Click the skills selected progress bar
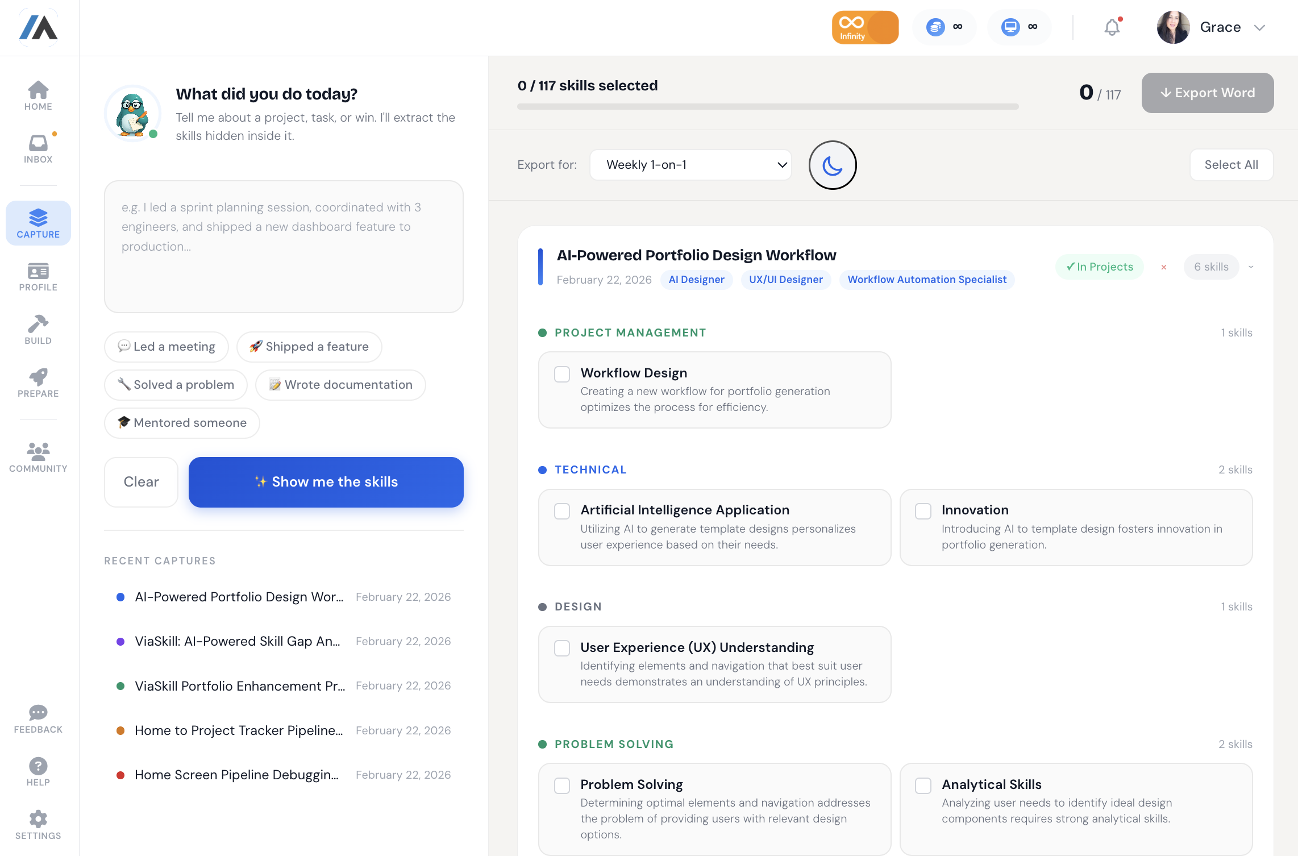Screen dimensions: 1298x856 coord(767,106)
